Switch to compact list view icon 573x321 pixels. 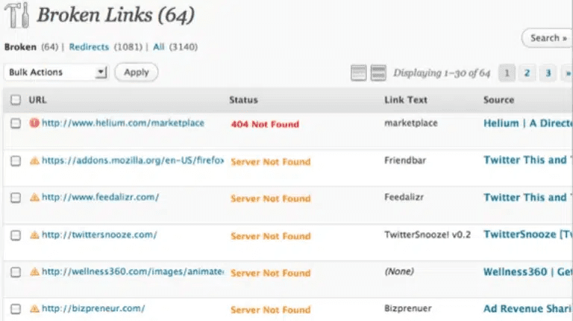pyautogui.click(x=359, y=72)
